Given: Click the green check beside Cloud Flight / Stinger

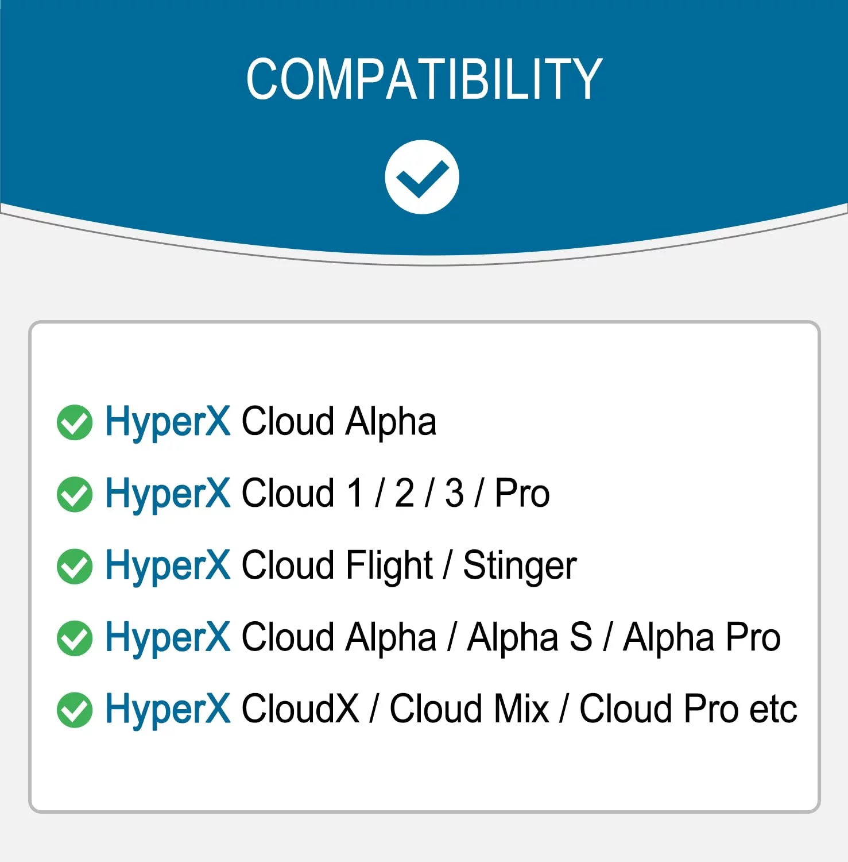Looking at the screenshot, I should pyautogui.click(x=75, y=566).
